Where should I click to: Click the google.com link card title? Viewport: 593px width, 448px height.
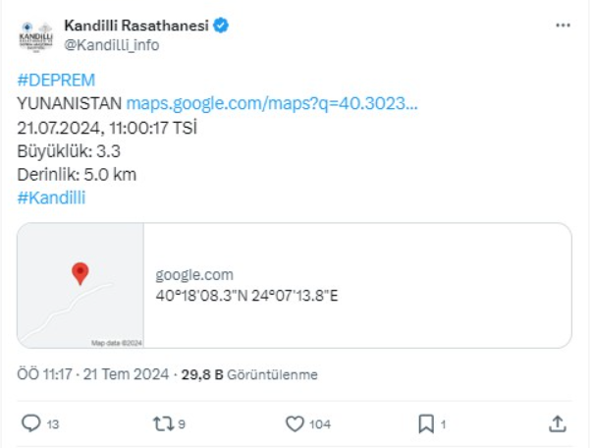point(194,275)
